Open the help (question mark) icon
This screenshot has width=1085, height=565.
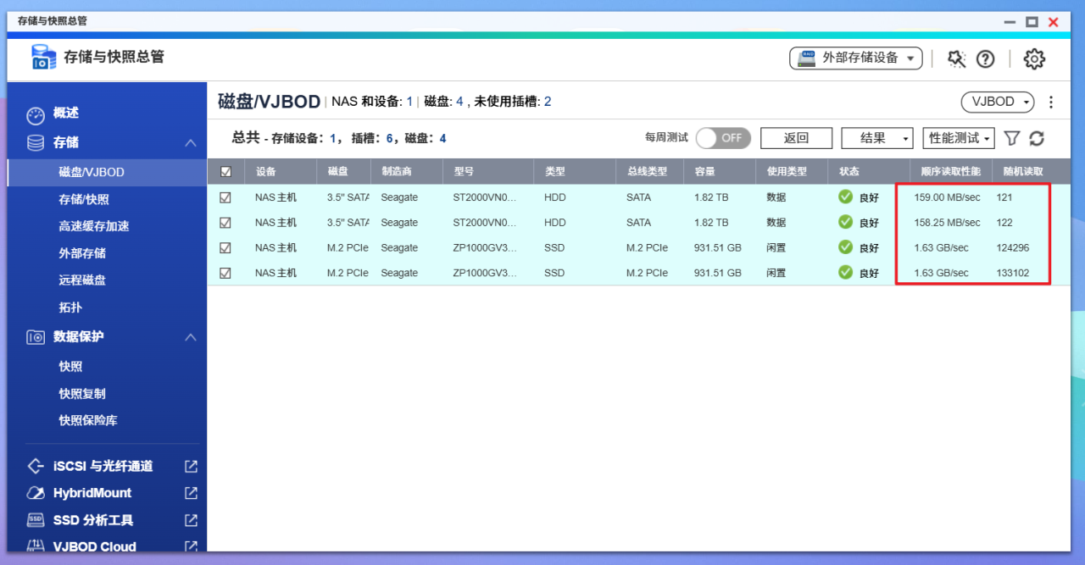point(985,58)
